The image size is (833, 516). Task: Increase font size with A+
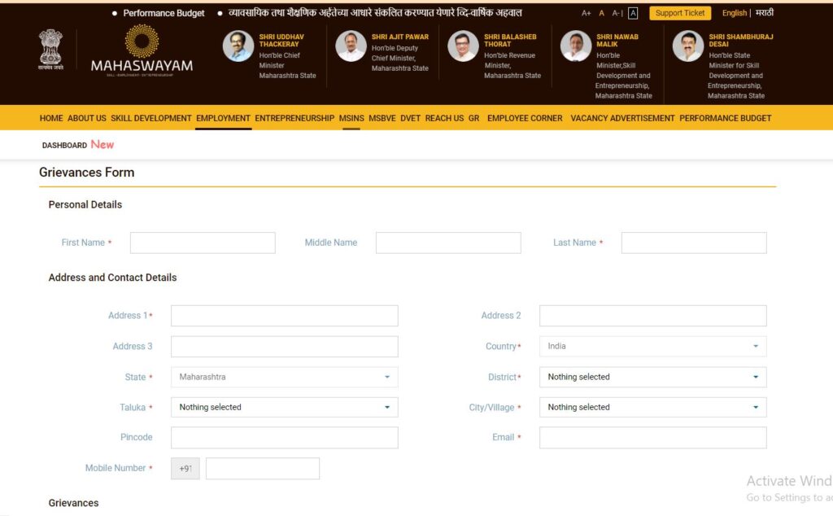586,13
